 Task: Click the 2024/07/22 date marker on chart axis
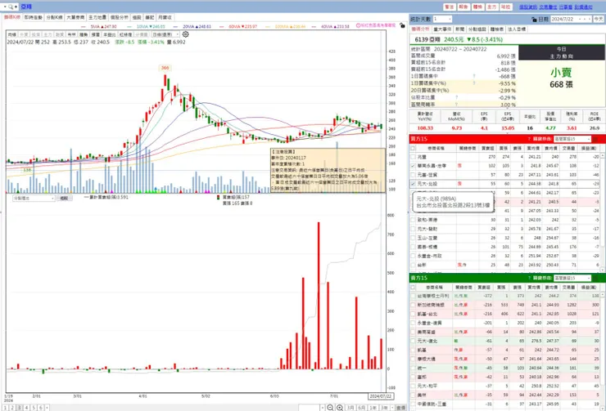click(x=381, y=396)
